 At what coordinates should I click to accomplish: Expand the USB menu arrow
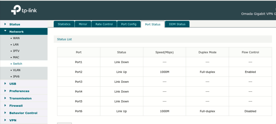(5, 84)
